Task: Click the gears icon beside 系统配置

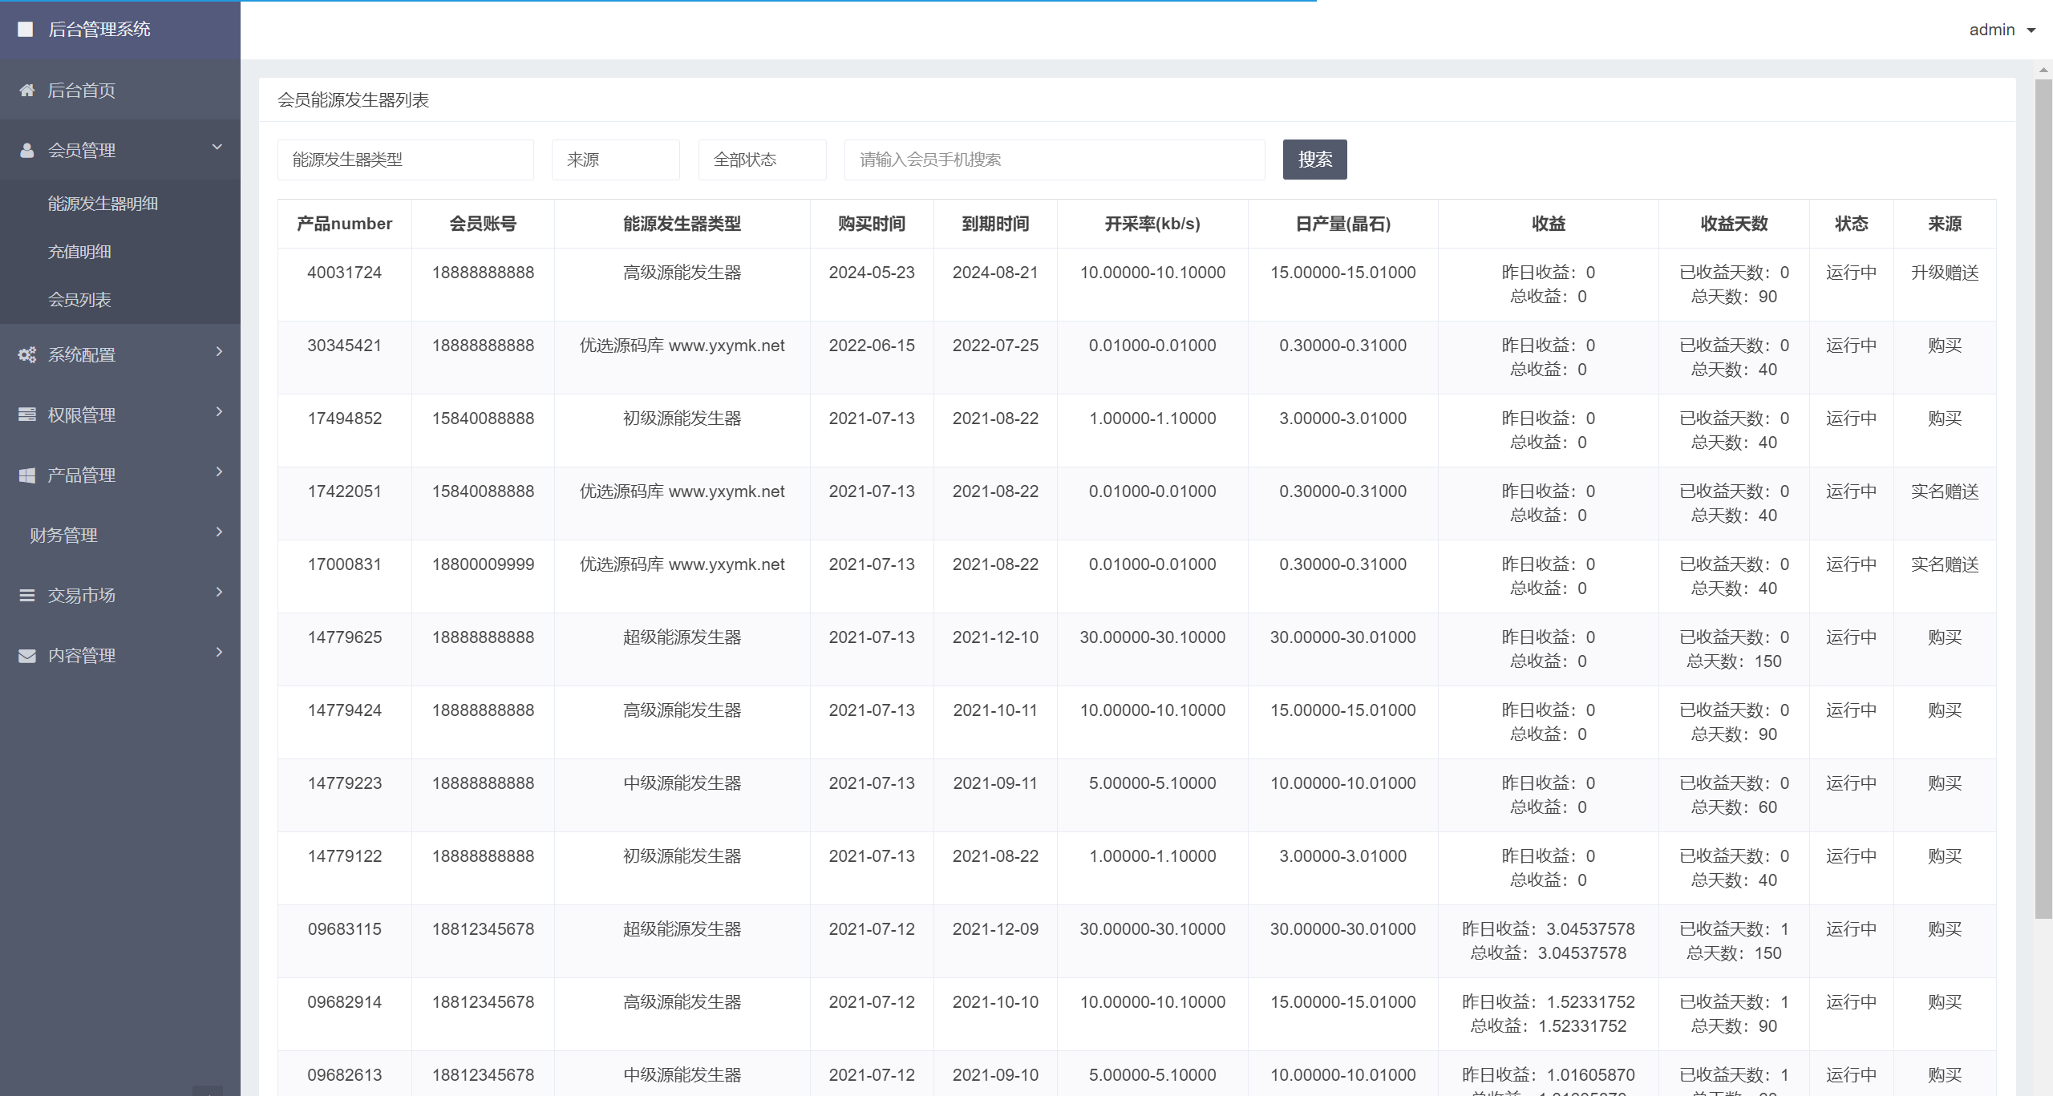Action: pyautogui.click(x=27, y=355)
